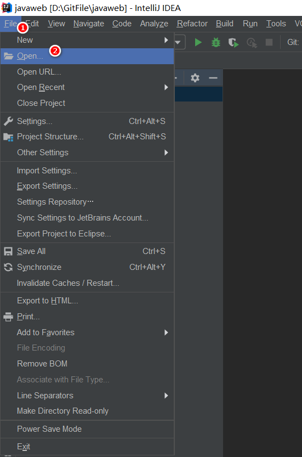This screenshot has width=302, height=457.
Task: Select Close Project
Action: (x=87, y=103)
